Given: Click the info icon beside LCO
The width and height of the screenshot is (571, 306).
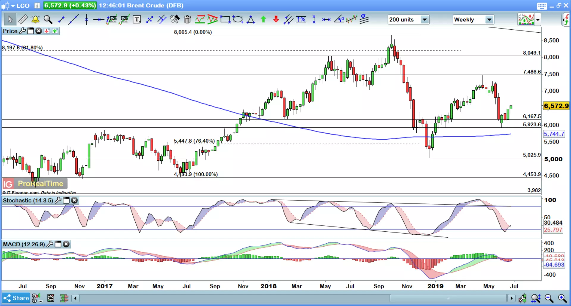Looking at the screenshot, I should [x=37, y=6].
